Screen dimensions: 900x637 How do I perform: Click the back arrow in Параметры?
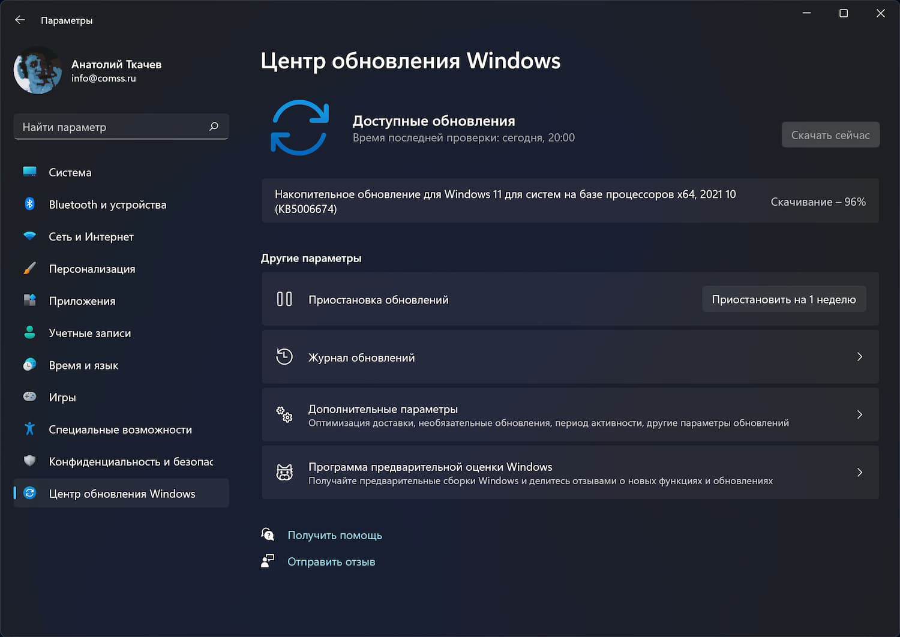pyautogui.click(x=20, y=20)
